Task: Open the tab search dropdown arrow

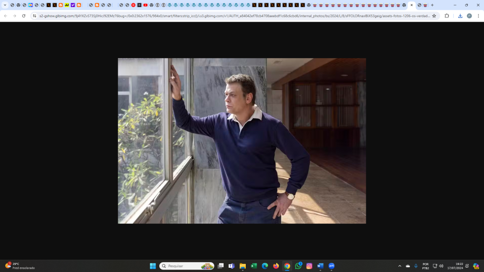Action: [5, 5]
